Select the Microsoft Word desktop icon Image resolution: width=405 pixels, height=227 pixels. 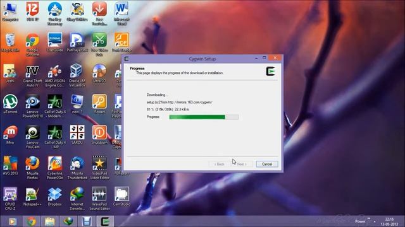tap(121, 14)
